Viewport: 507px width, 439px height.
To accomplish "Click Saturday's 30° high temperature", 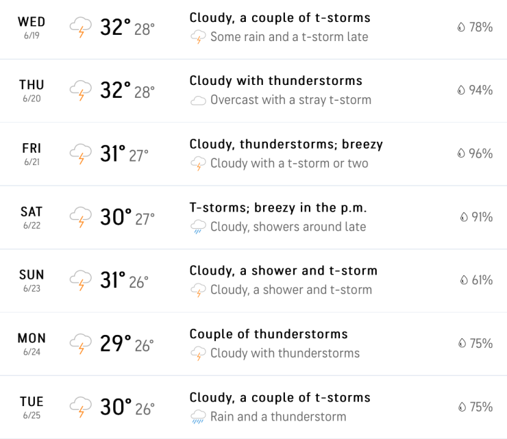I will (115, 218).
